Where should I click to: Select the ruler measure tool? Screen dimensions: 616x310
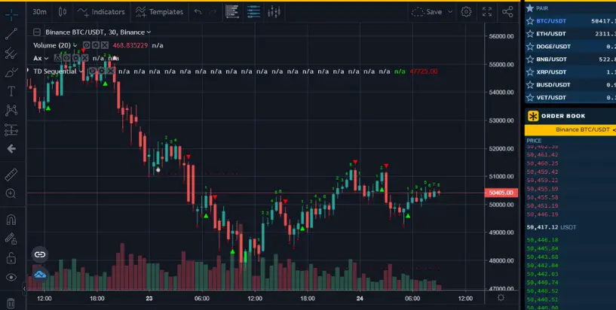pos(11,175)
